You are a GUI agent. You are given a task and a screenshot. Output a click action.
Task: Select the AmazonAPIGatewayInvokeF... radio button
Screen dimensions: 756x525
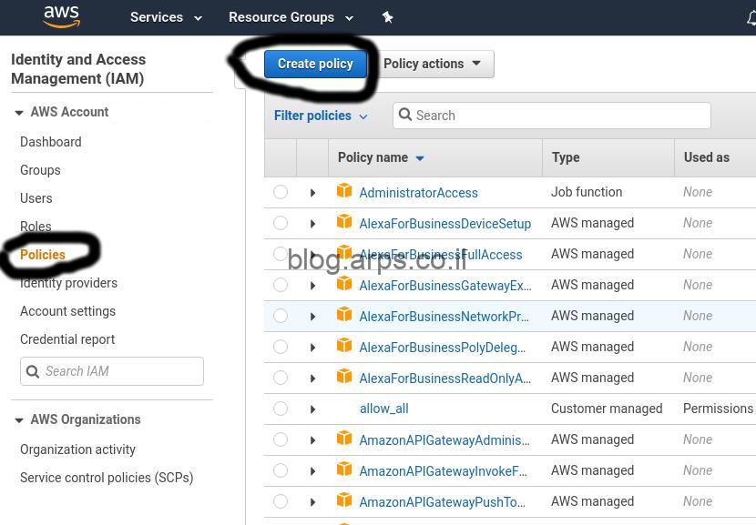click(281, 470)
